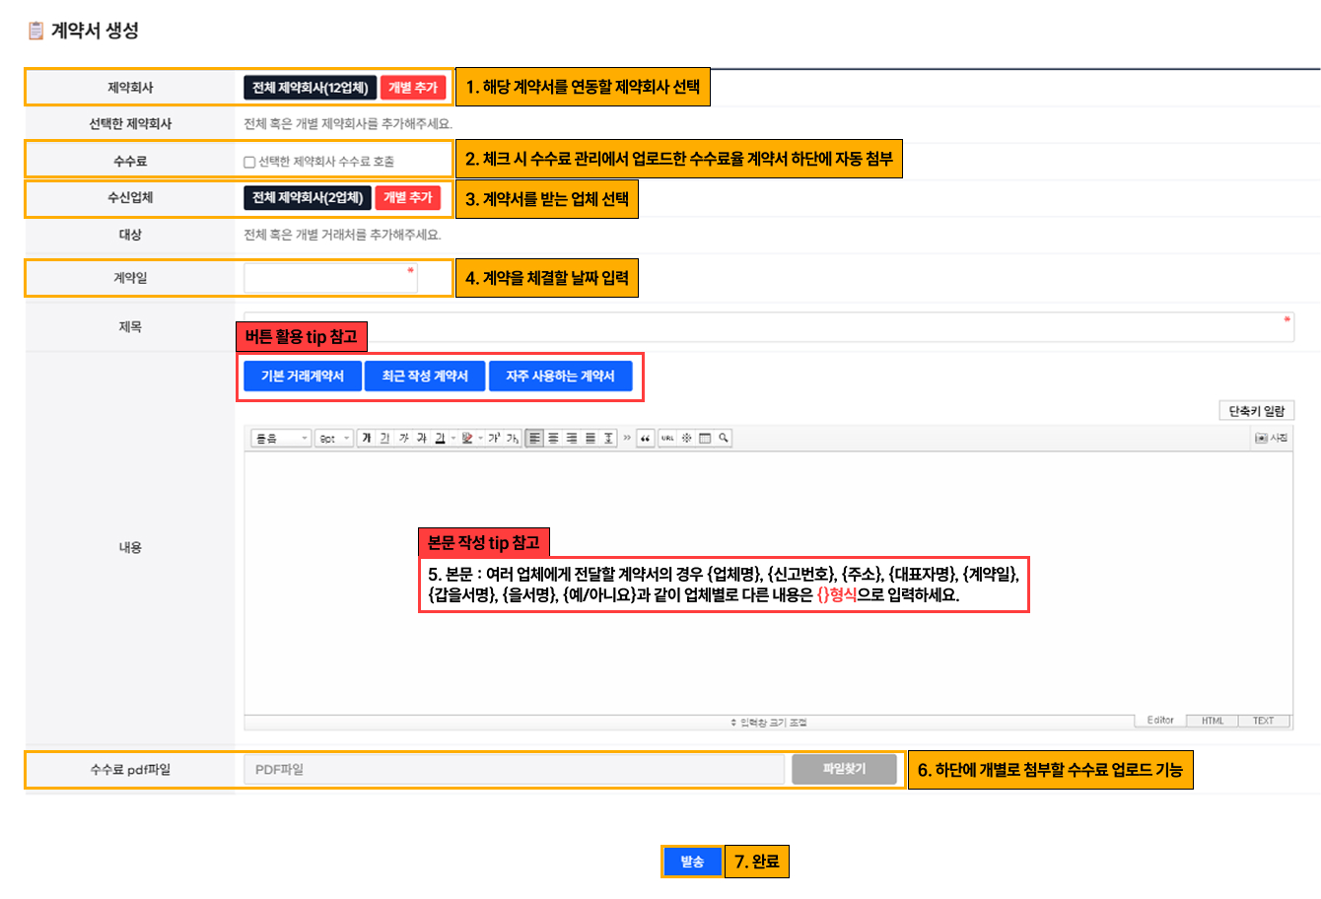Switch to the HTML mode tab
Viewport: 1321px width, 899px height.
coord(1213,721)
